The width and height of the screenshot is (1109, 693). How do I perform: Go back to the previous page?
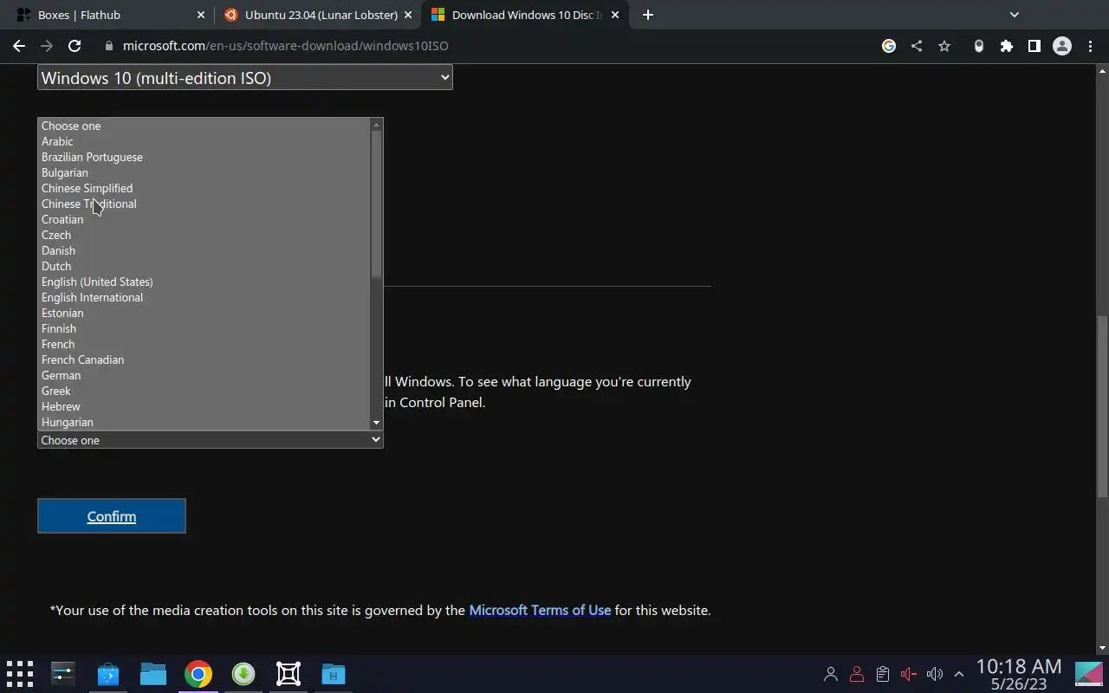(19, 46)
